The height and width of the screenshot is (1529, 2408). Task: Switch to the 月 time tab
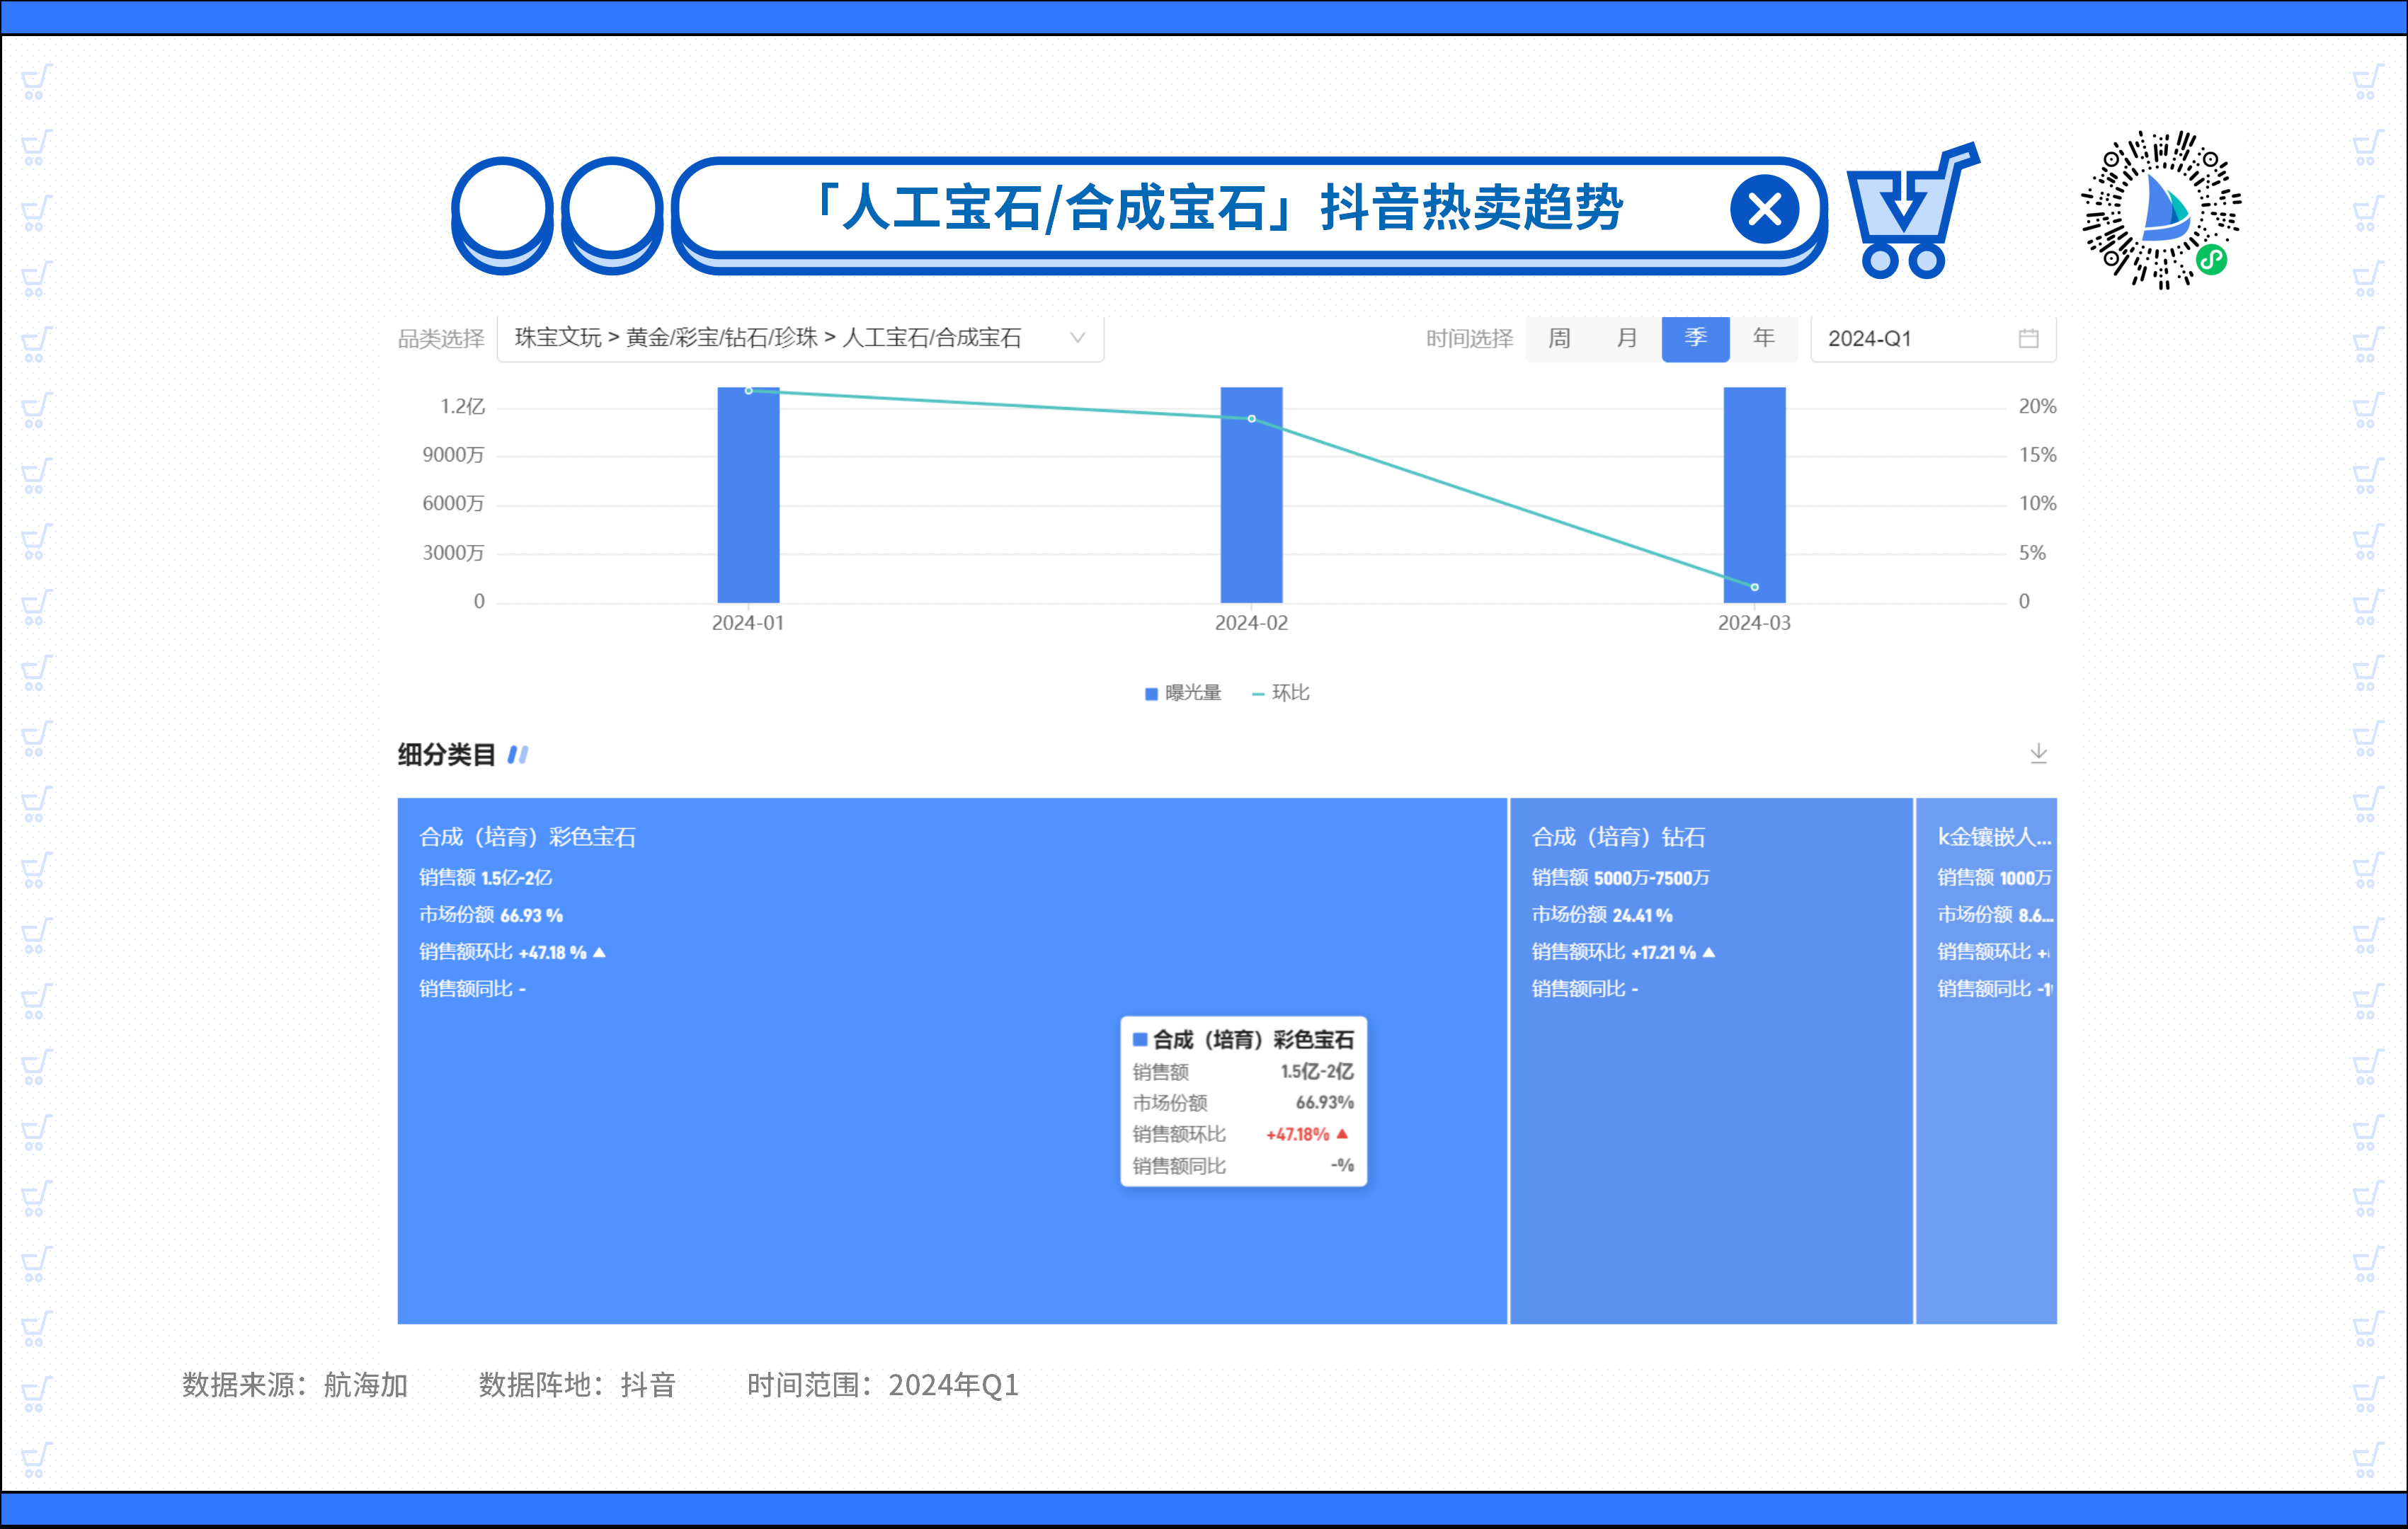click(x=1627, y=339)
